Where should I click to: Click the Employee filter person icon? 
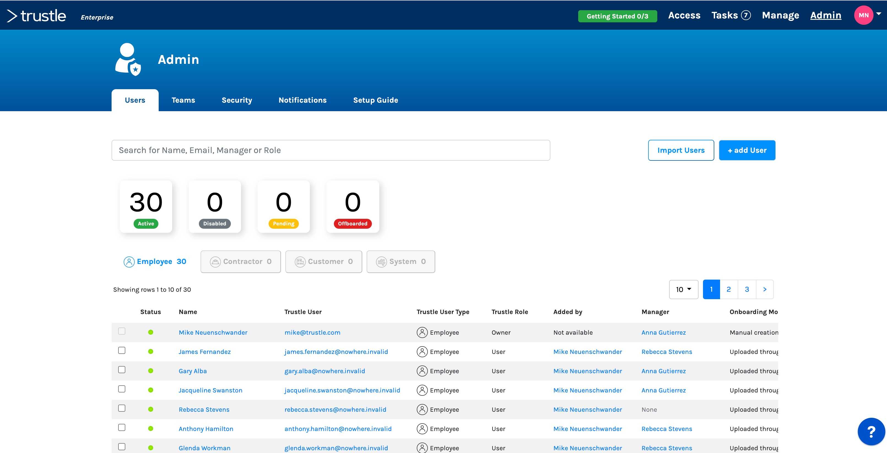pos(129,262)
